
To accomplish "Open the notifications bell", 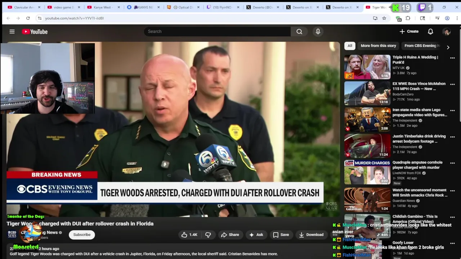I will pyautogui.click(x=430, y=32).
